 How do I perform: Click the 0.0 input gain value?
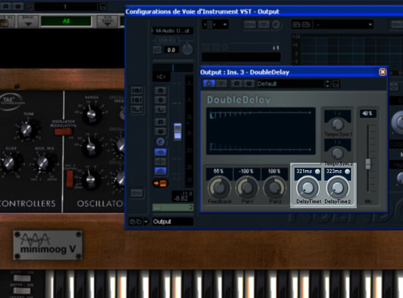tap(171, 50)
